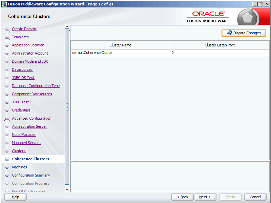The width and height of the screenshot is (271, 203).
Task: Open the Datasources wizard step
Action: (22, 69)
